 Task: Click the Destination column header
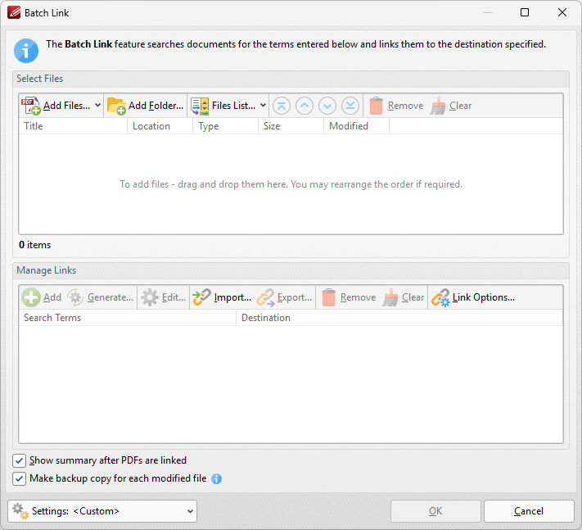pos(399,318)
